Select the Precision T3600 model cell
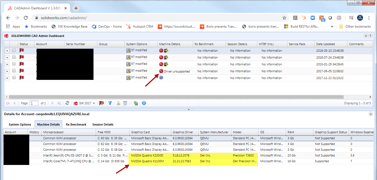This screenshot has width=377, height=180. [245, 155]
